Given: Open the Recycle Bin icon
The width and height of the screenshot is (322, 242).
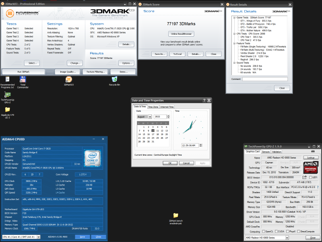Looking at the screenshot, I should point(114,81).
